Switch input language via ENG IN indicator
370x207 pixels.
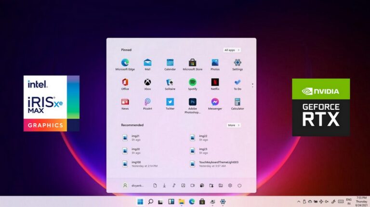(x=349, y=202)
